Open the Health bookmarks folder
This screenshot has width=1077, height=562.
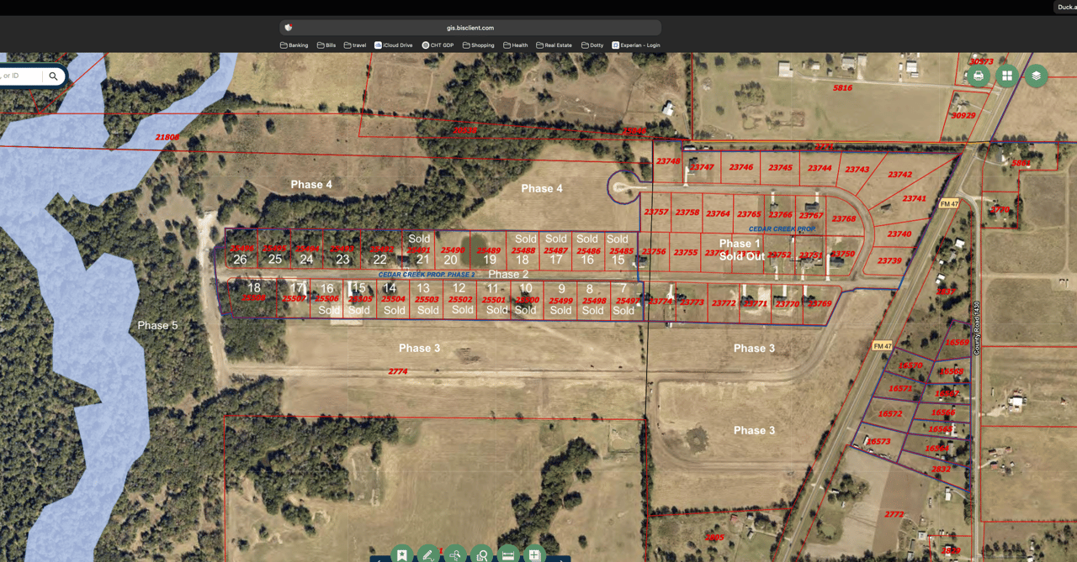point(515,45)
